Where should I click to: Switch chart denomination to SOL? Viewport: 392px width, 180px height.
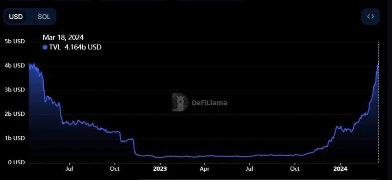[44, 17]
